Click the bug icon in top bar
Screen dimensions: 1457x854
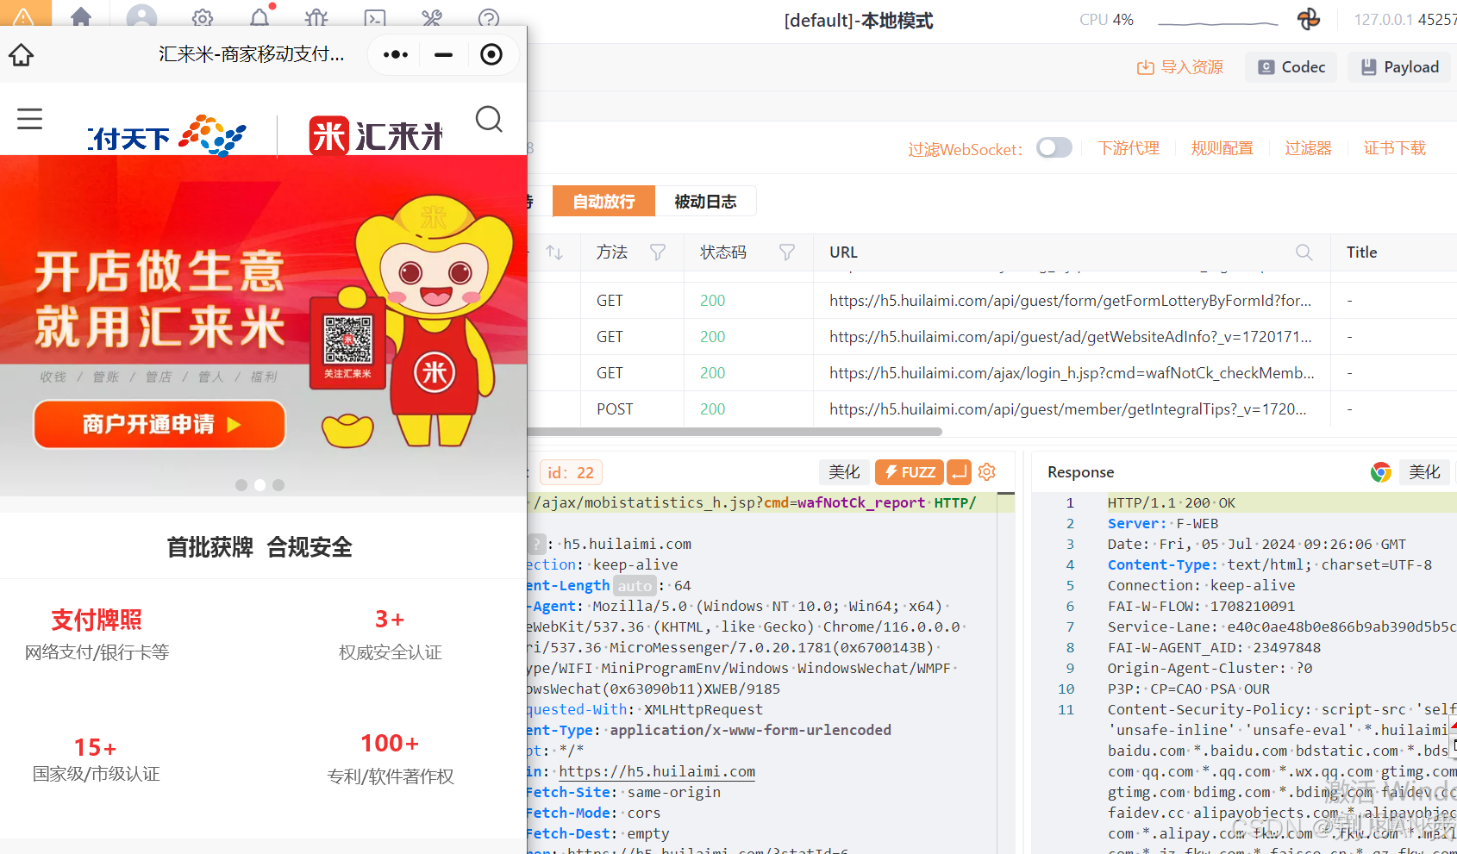316,18
